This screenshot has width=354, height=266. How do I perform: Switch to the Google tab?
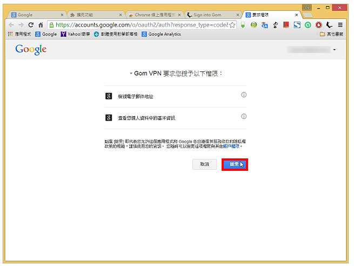click(37, 15)
